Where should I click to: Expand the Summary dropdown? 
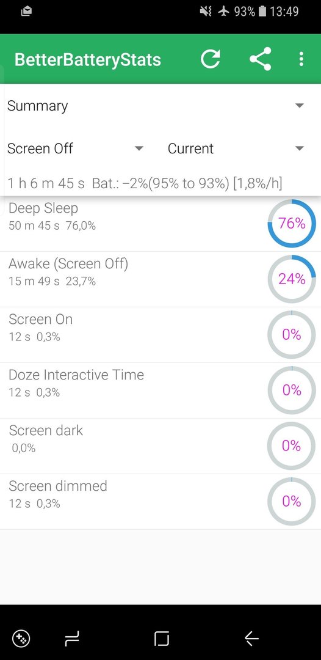161,106
